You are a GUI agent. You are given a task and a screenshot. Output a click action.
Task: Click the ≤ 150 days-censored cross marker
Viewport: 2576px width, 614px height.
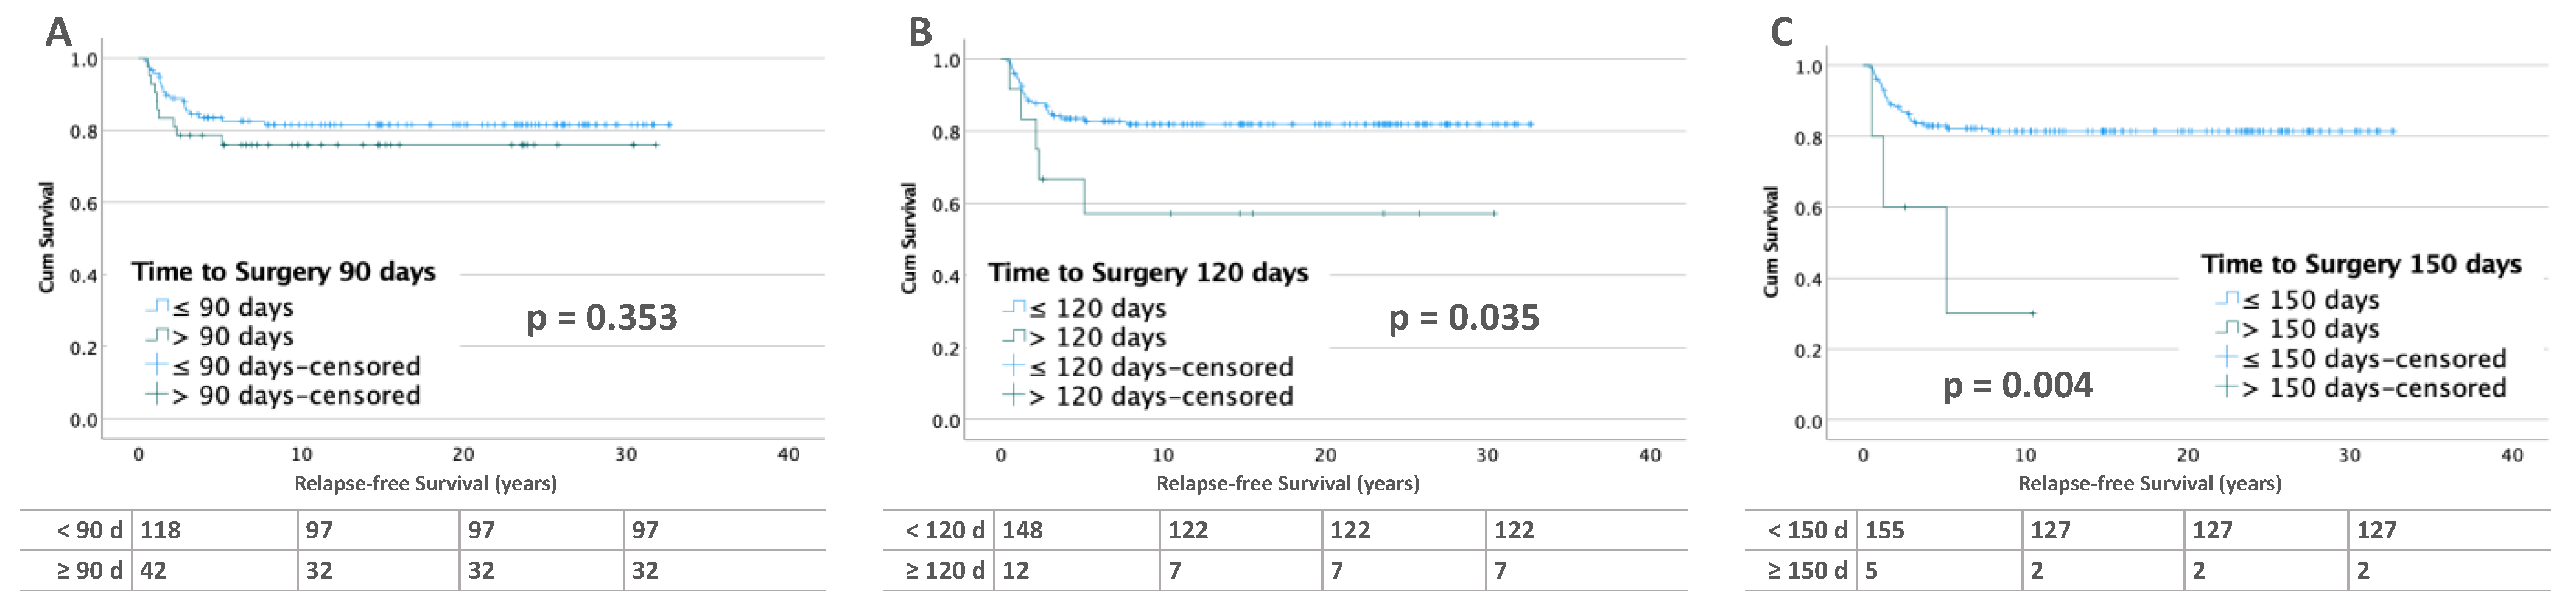click(2227, 358)
